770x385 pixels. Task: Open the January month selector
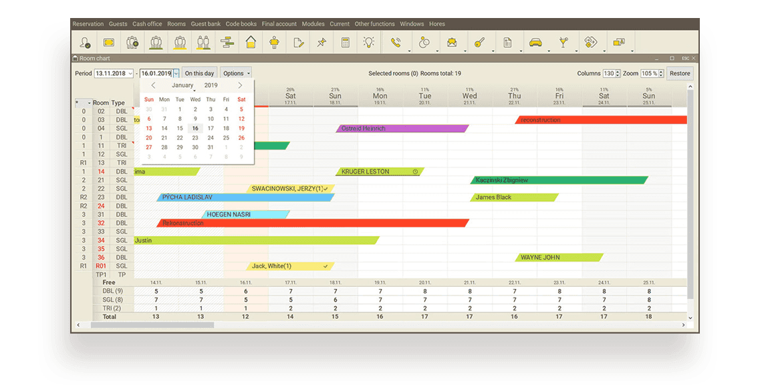coord(182,85)
